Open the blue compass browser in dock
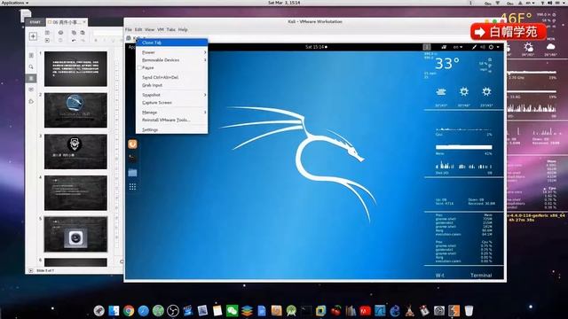Viewport: 568px width, 319px height. coord(144,311)
